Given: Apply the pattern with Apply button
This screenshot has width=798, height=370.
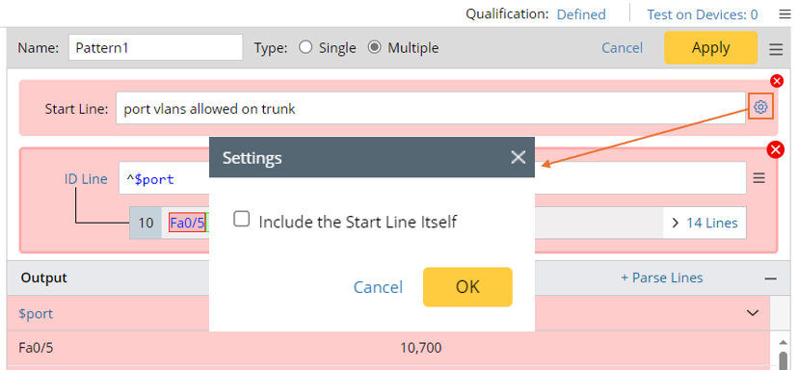Looking at the screenshot, I should click(x=710, y=48).
